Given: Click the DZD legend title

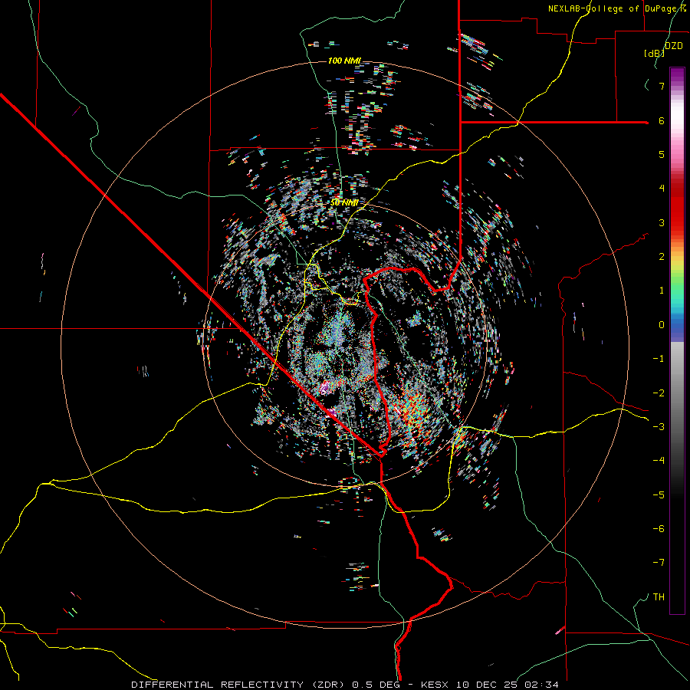Looking at the screenshot, I should pos(673,46).
